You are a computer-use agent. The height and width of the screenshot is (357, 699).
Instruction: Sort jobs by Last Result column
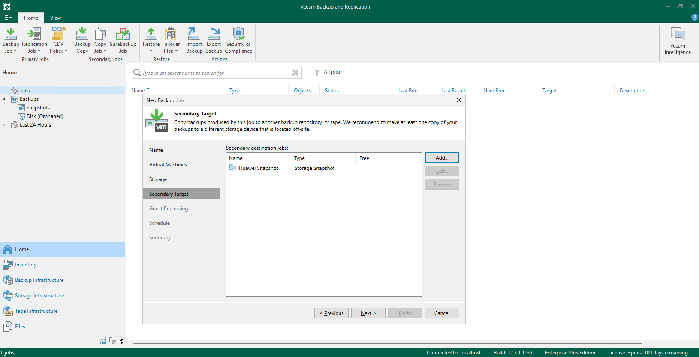click(453, 91)
